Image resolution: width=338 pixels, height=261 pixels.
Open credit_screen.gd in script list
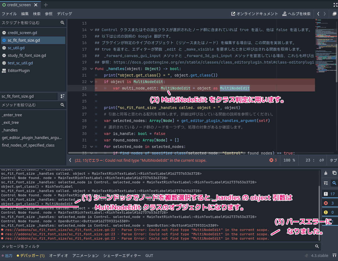tap(33, 33)
